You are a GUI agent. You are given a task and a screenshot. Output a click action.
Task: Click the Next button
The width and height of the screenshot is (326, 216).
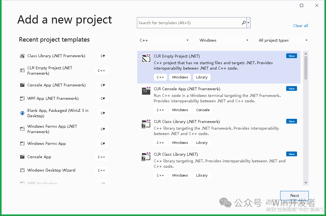click(294, 195)
